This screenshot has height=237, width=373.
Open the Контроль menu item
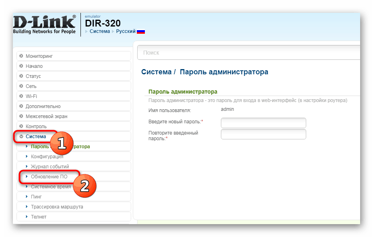[x=74, y=127]
